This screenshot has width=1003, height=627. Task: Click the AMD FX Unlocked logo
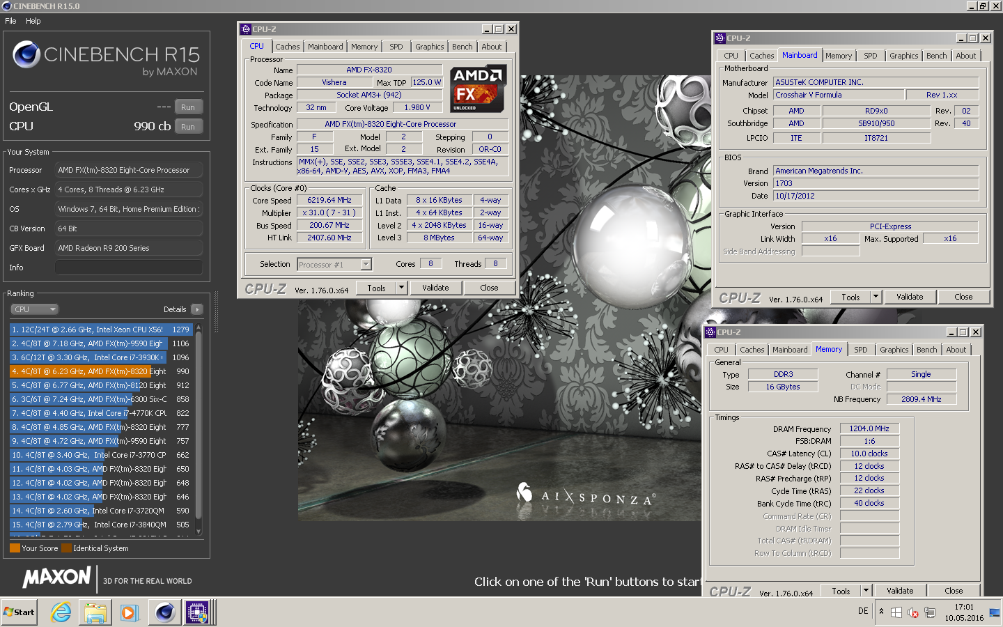pyautogui.click(x=477, y=88)
